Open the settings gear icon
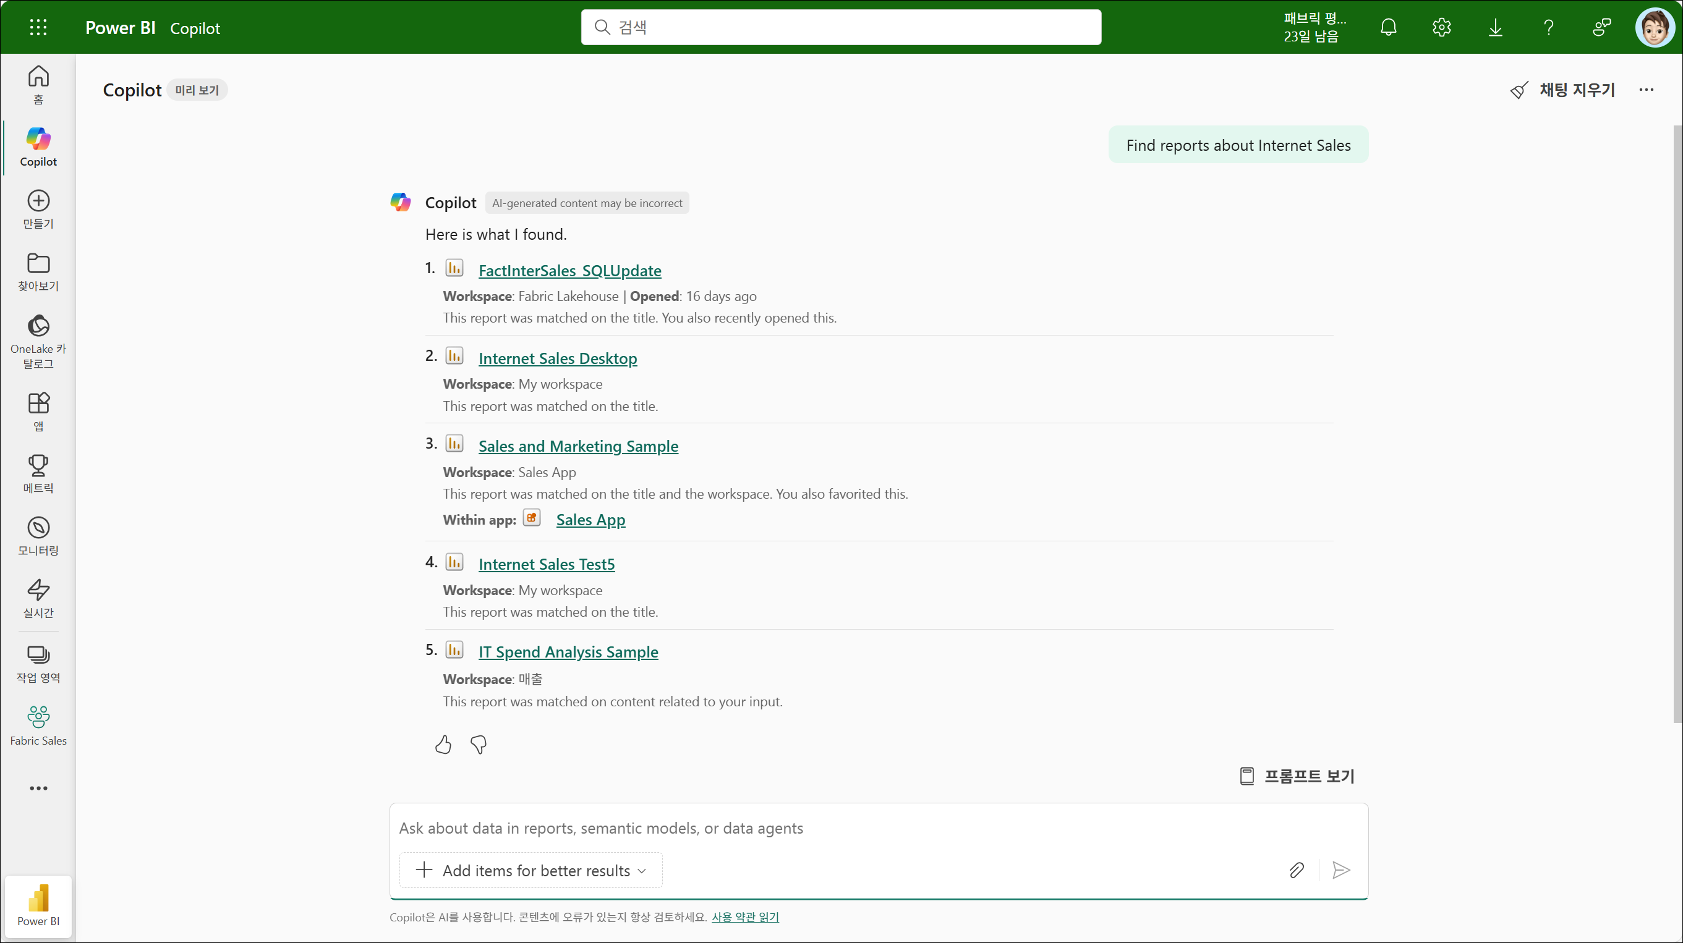This screenshot has width=1683, height=943. (x=1441, y=27)
